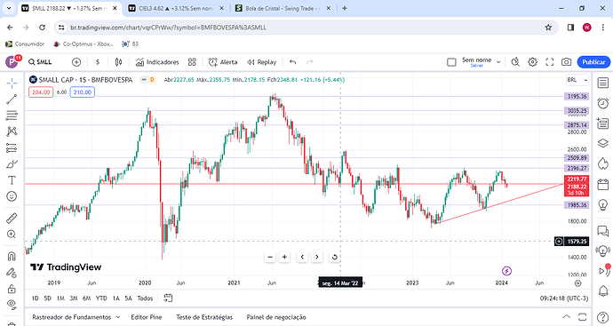Open candlestick chart type selector

click(118, 62)
